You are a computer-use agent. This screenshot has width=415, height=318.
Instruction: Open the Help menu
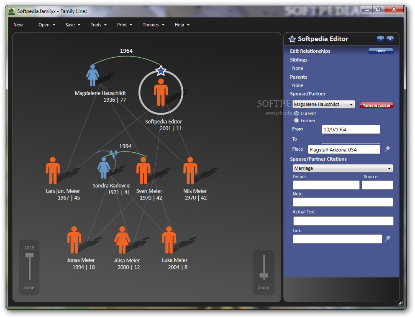coord(179,25)
